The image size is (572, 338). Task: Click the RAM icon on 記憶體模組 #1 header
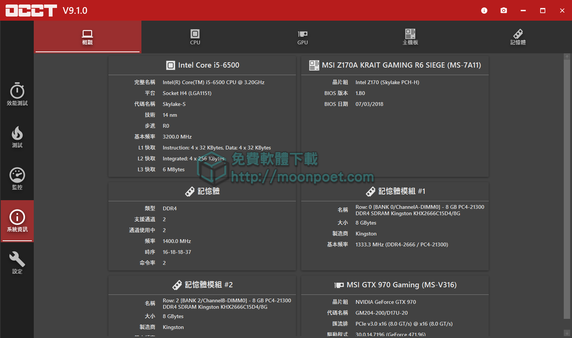tap(371, 191)
